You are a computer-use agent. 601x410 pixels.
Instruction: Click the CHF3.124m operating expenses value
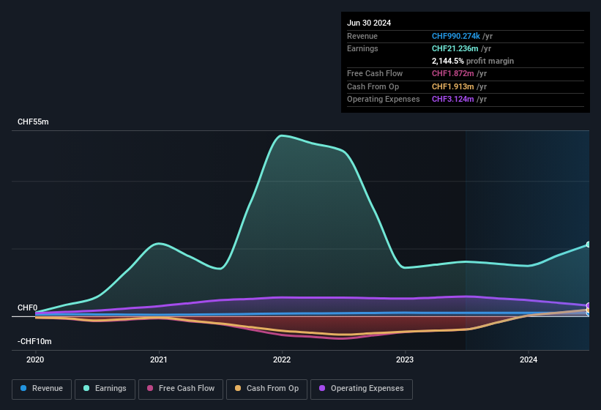(452, 99)
